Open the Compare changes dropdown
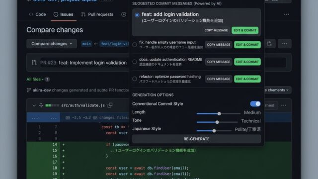The width and height of the screenshot is (318, 179). [52, 44]
